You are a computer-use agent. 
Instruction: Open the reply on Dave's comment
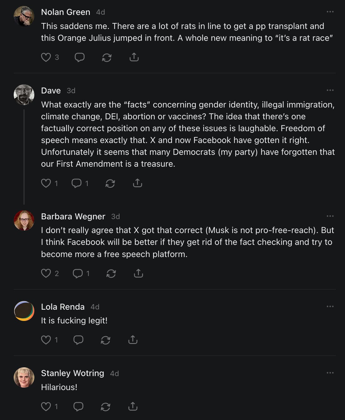click(x=76, y=183)
